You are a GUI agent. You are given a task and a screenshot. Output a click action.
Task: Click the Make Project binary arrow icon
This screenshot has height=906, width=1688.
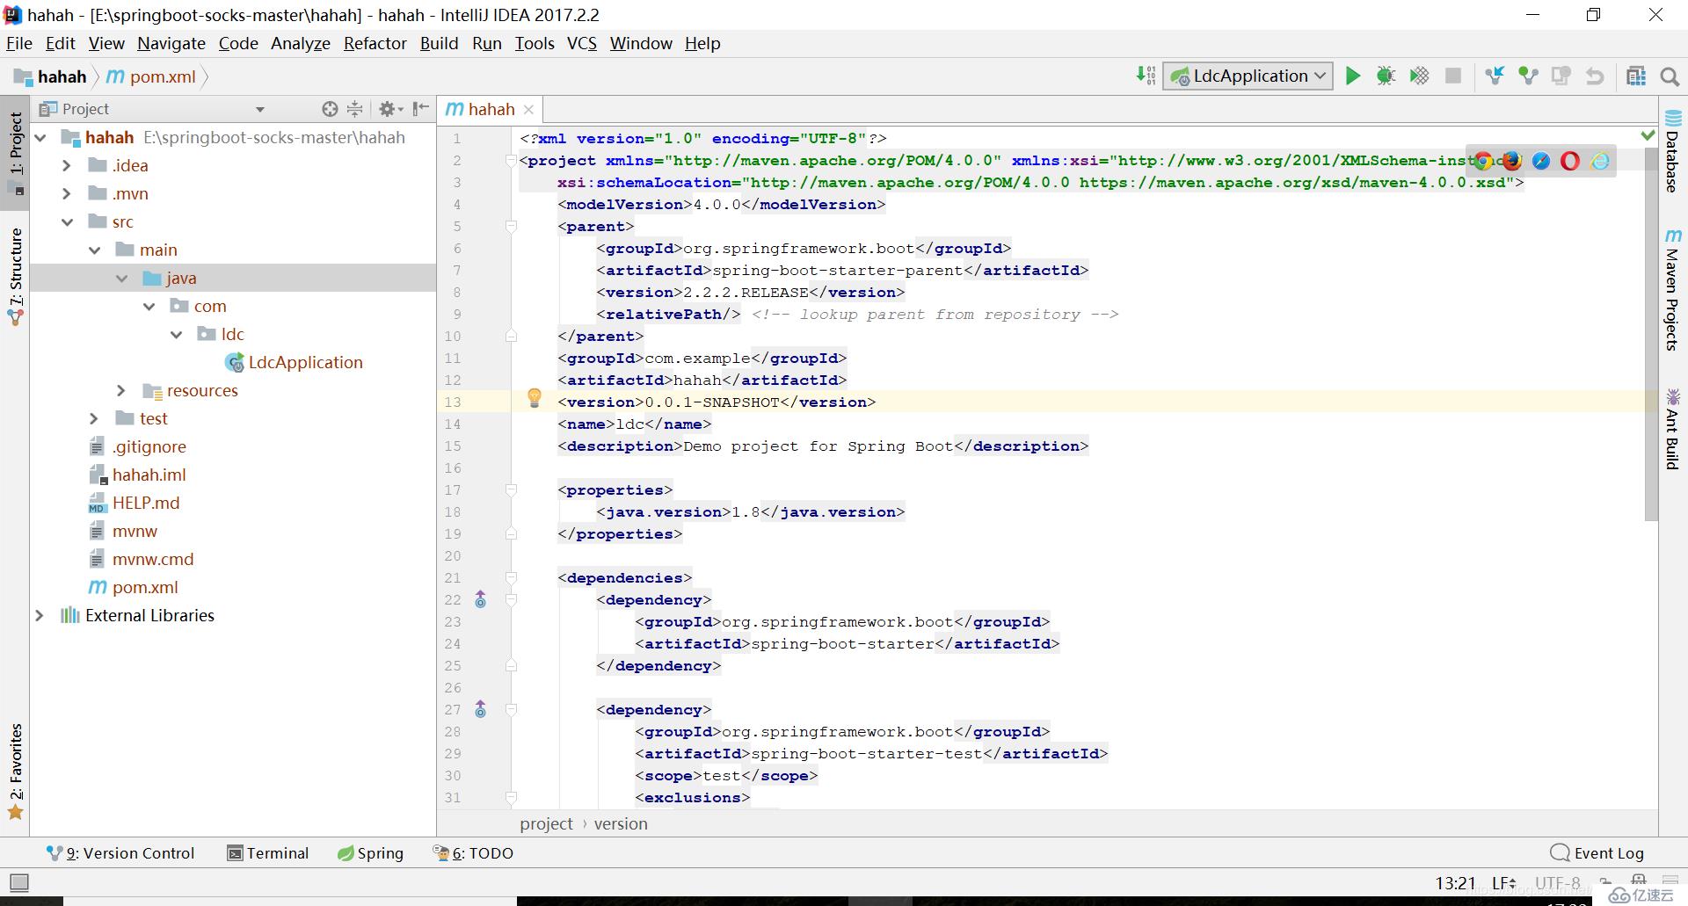pos(1146,76)
